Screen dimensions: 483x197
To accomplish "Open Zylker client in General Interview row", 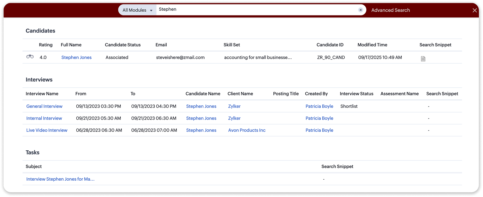I will coord(234,106).
